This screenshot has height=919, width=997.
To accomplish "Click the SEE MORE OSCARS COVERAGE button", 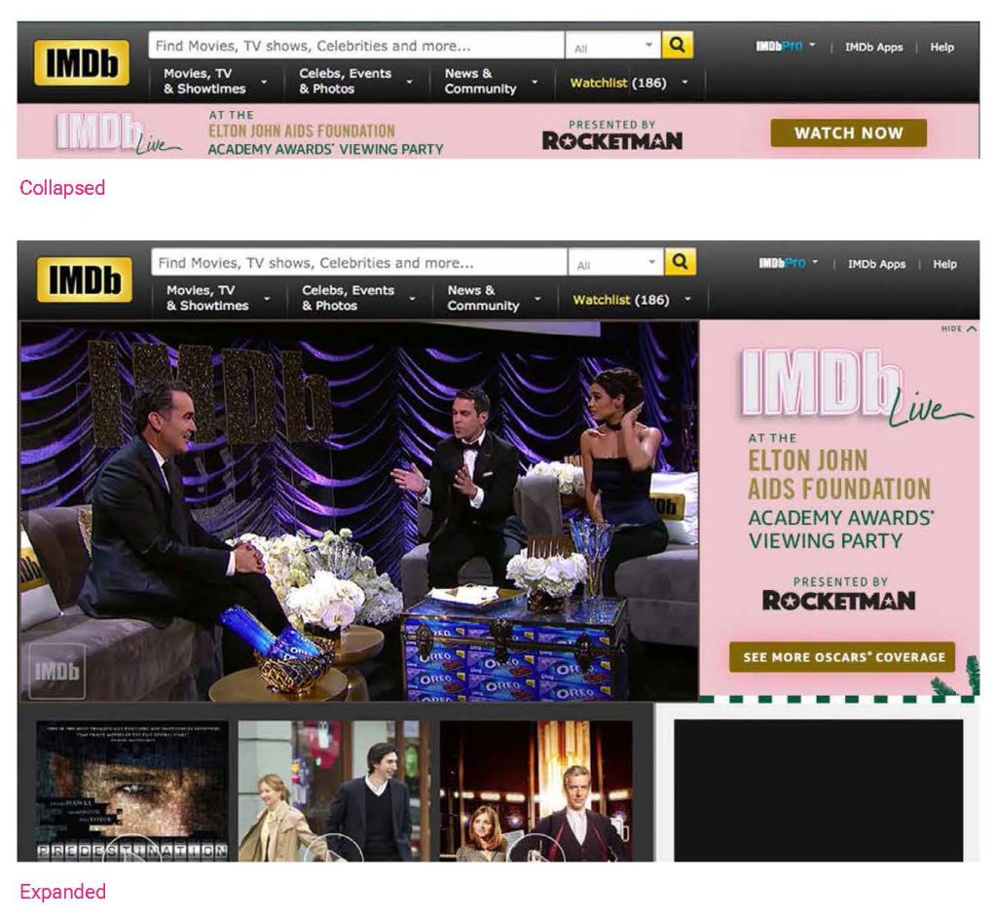I will tap(842, 656).
